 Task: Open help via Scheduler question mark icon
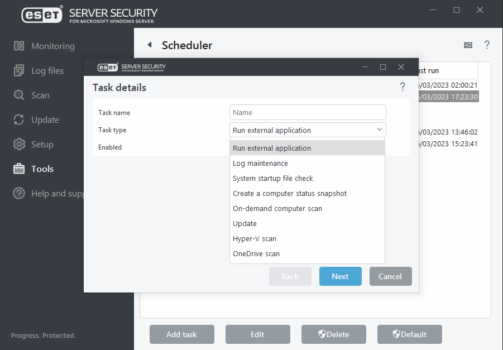487,45
